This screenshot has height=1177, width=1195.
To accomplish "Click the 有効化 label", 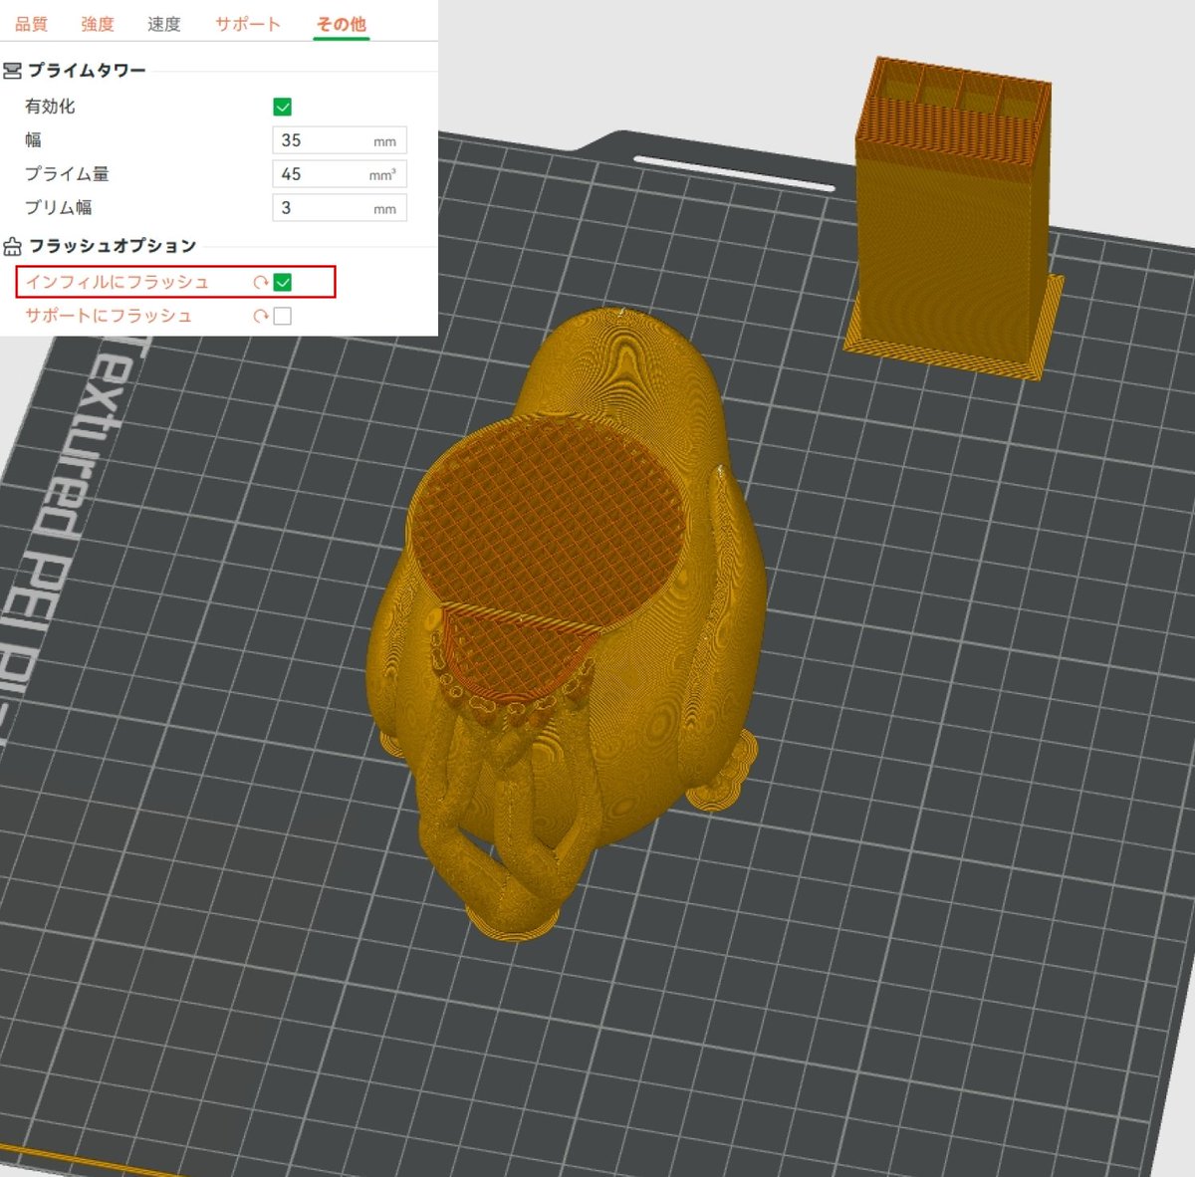I will 50,107.
